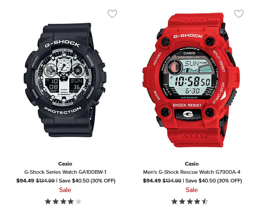Open the red G-Shock Rescue watch image
Viewport: 268px width, 213px height.
pyautogui.click(x=191, y=80)
